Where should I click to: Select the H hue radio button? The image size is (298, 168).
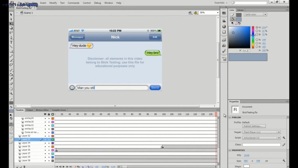click(x=257, y=27)
